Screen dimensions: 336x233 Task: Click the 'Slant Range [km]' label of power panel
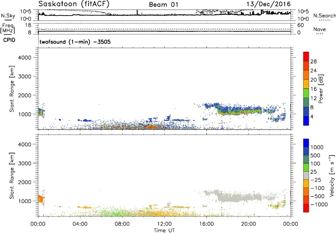[x=12, y=89]
